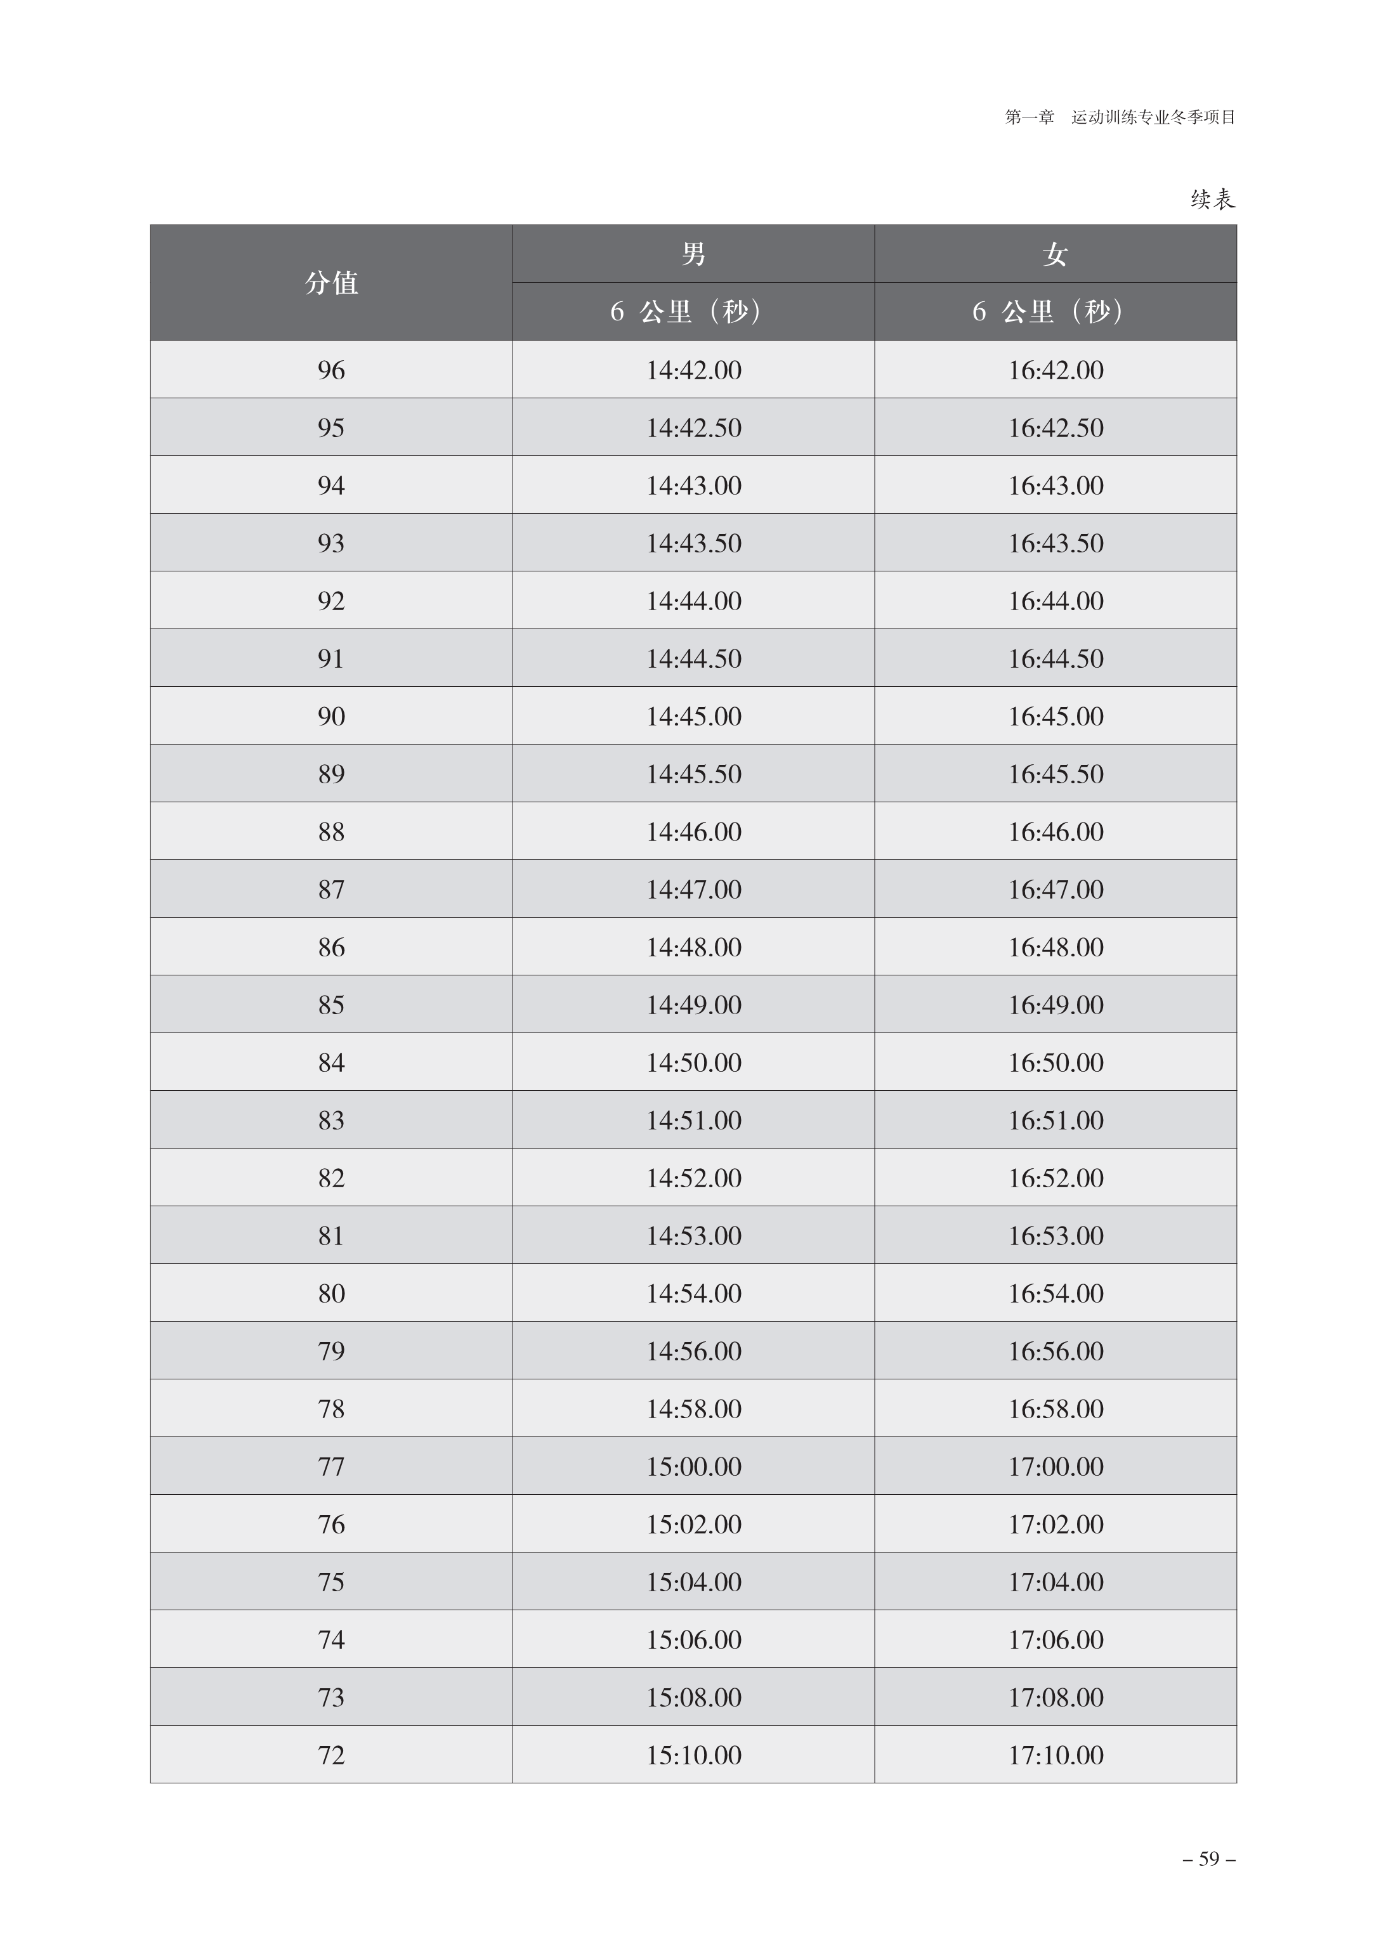Select the cell showing 16:58.00
The image size is (1386, 1947).
pyautogui.click(x=1055, y=1408)
